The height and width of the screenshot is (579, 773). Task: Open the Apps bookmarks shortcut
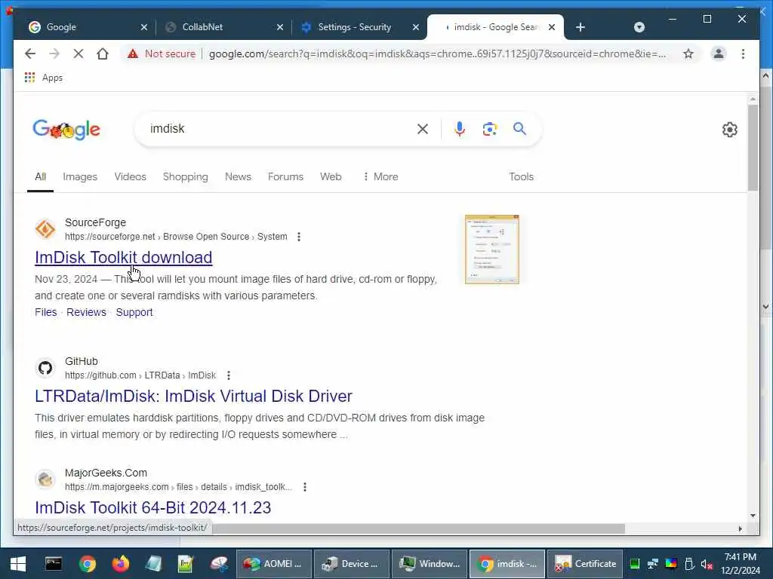[44, 78]
